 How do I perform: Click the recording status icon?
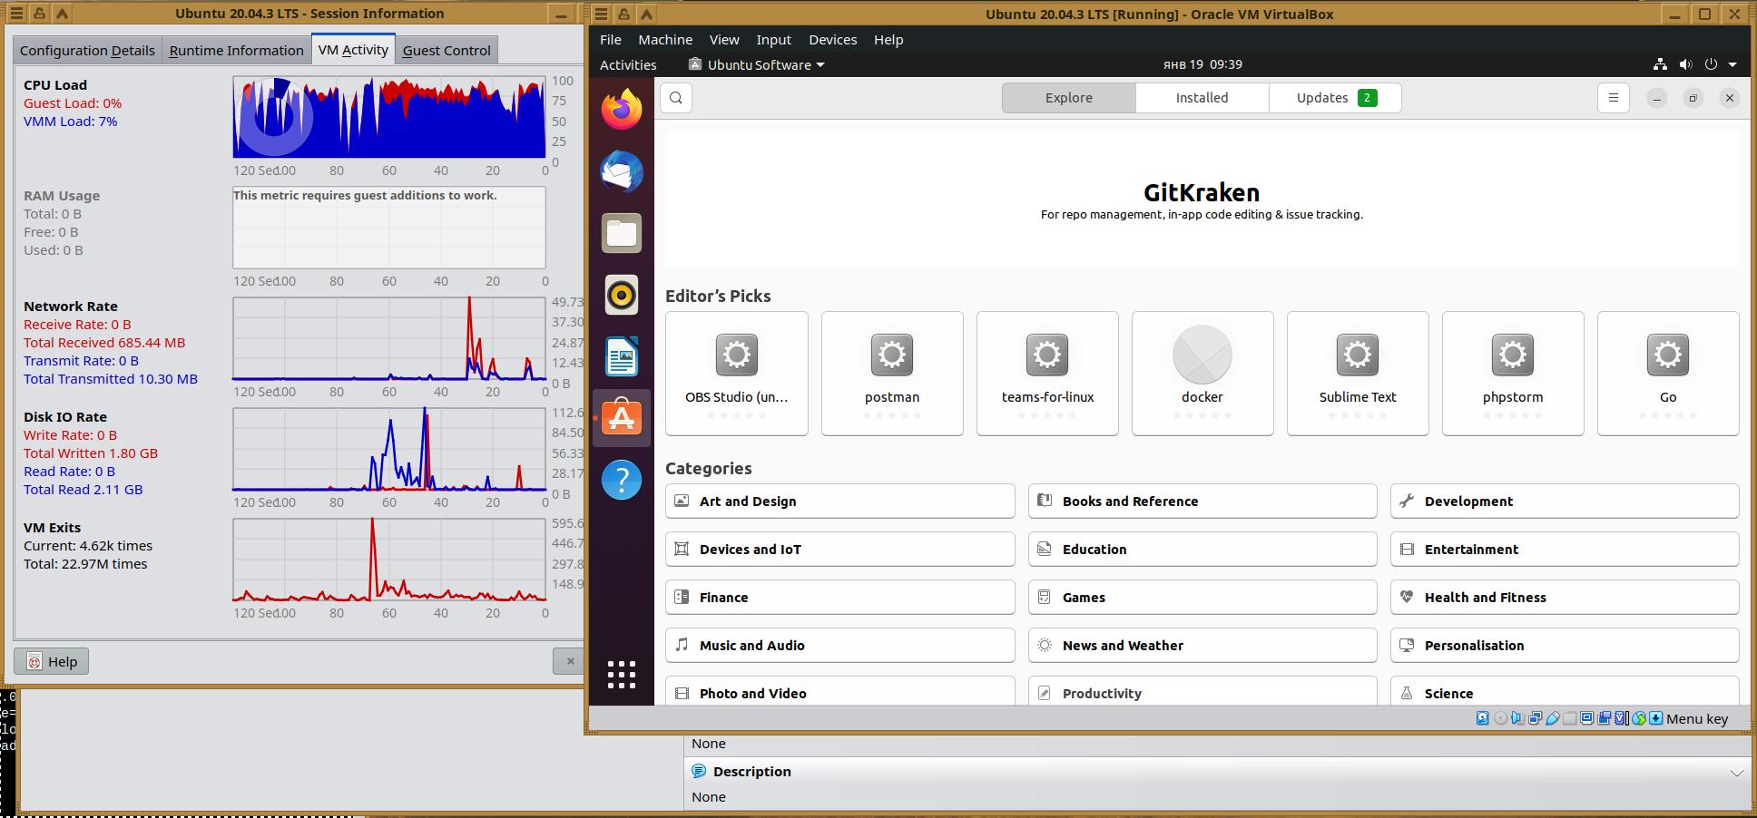(1604, 718)
